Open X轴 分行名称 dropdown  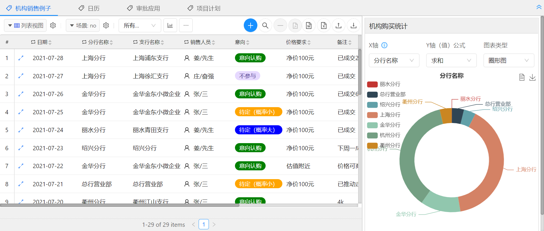[394, 60]
